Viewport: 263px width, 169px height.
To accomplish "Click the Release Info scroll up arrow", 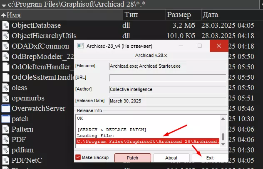I will (x=223, y=119).
